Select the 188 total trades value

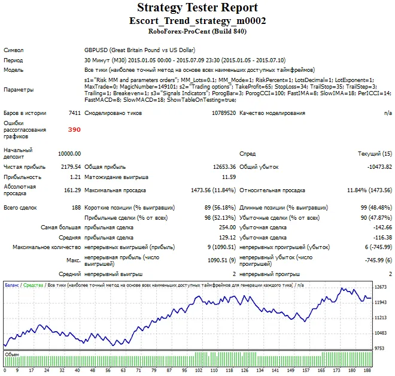[x=76, y=207]
